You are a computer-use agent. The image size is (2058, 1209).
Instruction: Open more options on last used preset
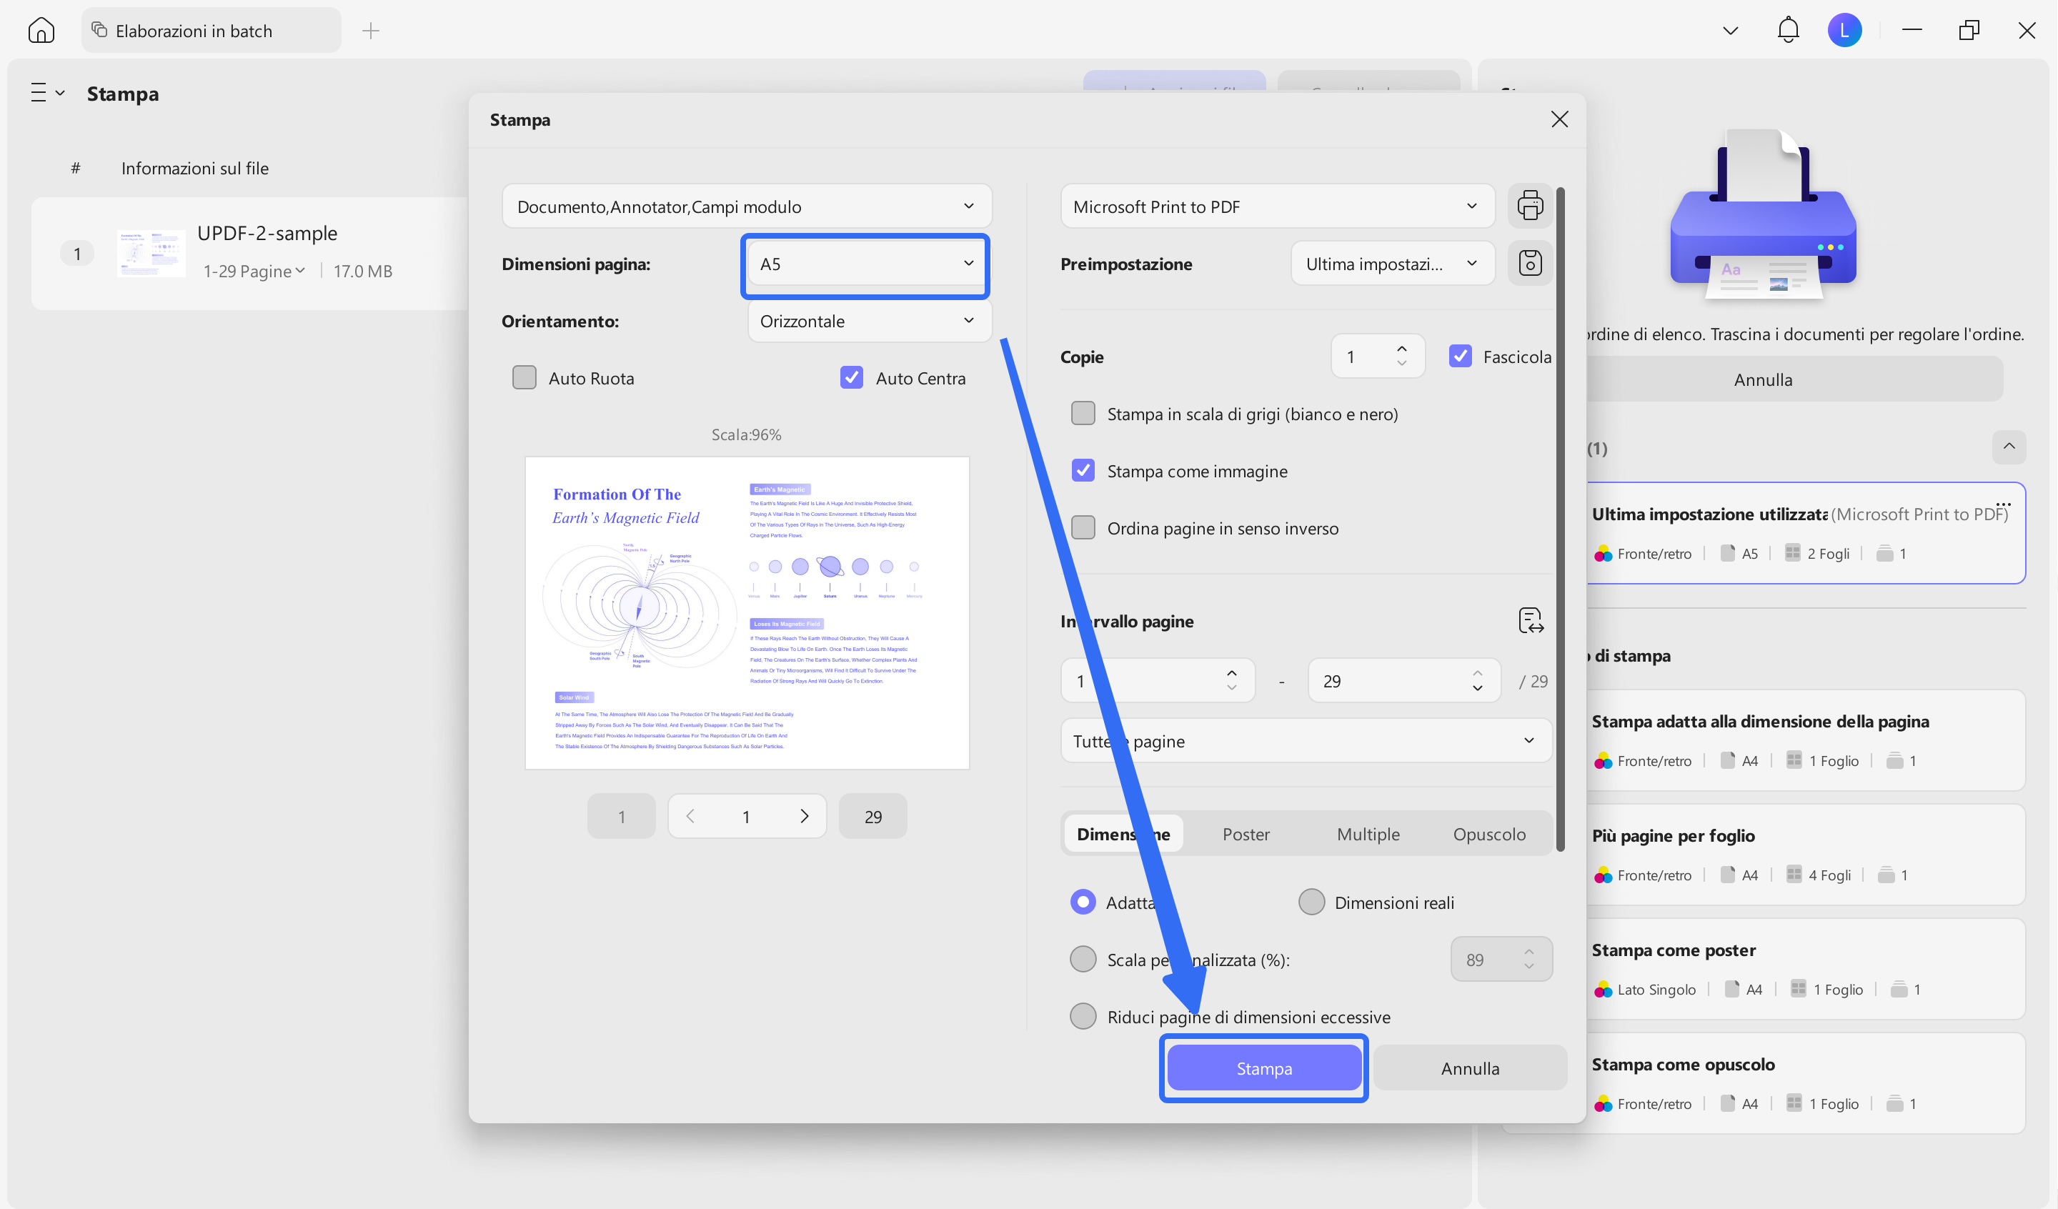(x=2003, y=504)
